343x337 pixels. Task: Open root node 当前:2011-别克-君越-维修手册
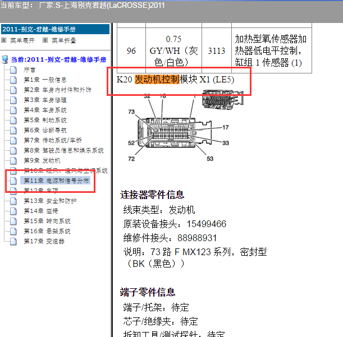coord(58,59)
